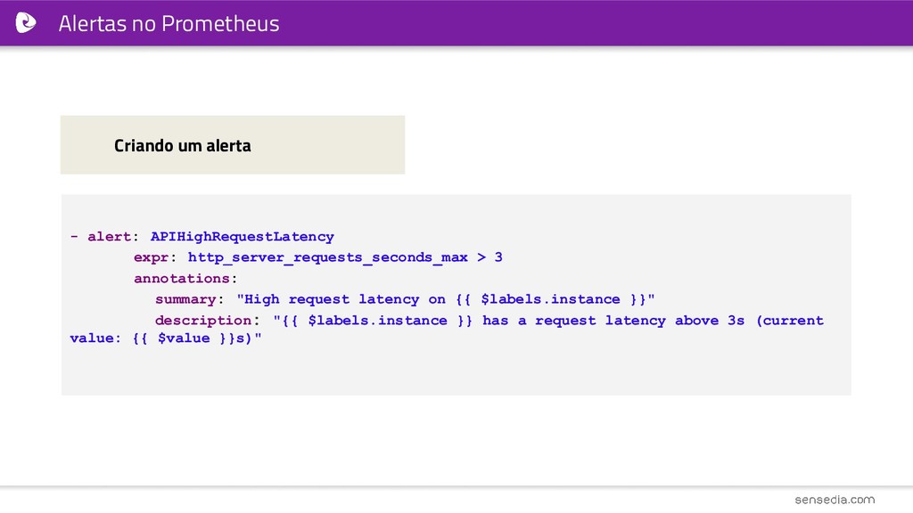The width and height of the screenshot is (913, 513).
Task: Click the 'expr' keyword in code block
Action: click(x=151, y=257)
